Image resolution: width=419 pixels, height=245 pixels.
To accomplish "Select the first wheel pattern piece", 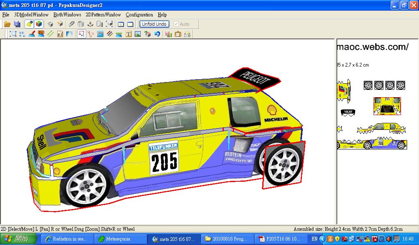I will pos(368,85).
